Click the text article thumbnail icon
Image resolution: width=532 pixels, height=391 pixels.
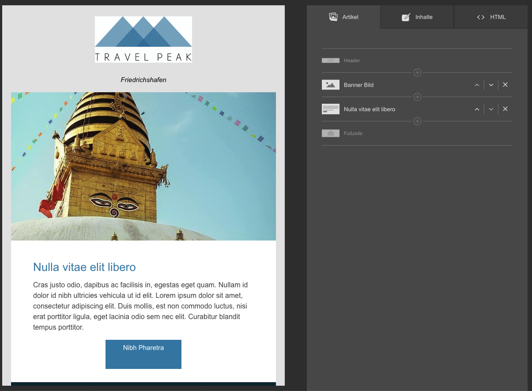click(330, 109)
